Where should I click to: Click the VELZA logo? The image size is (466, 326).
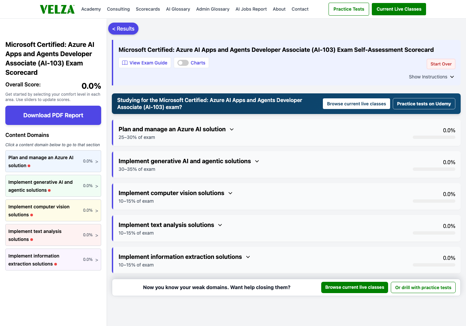tap(57, 9)
